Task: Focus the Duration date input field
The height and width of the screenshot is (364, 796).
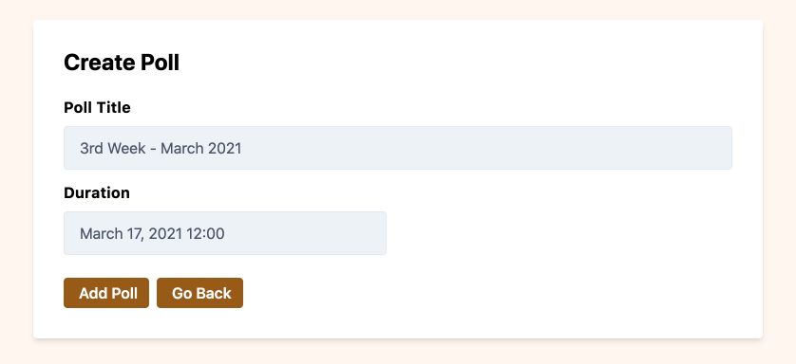Action: 225,233
